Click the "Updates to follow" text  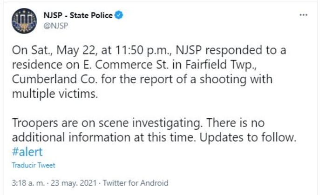coord(256,138)
